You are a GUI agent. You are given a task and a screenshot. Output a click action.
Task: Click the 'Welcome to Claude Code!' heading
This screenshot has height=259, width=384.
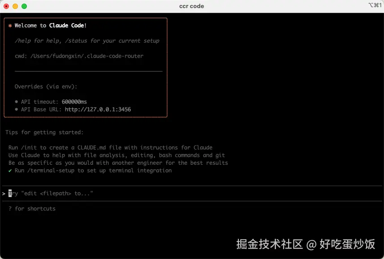51,26
